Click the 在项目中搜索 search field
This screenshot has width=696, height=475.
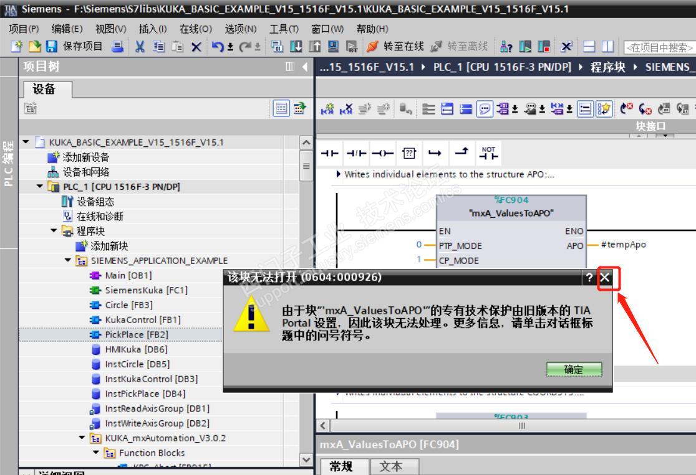pyautogui.click(x=660, y=47)
